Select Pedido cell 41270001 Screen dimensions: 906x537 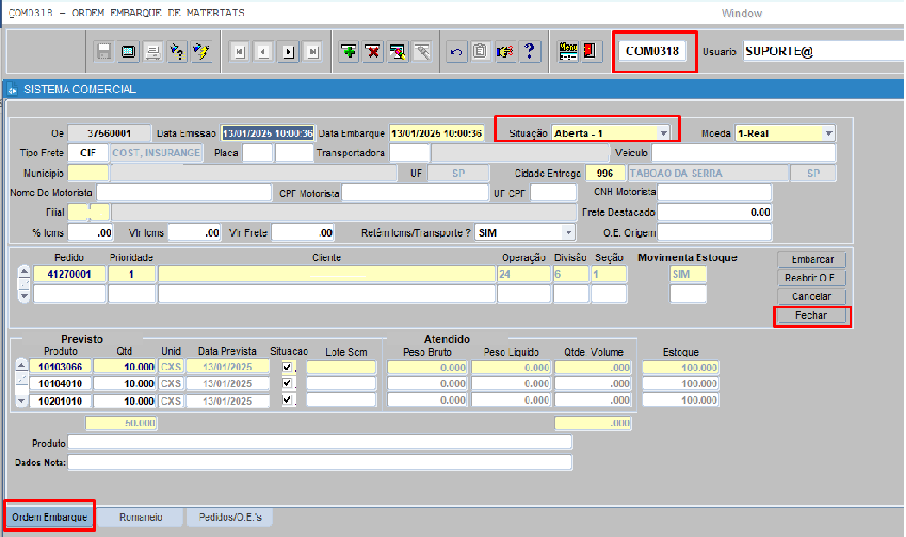click(69, 275)
